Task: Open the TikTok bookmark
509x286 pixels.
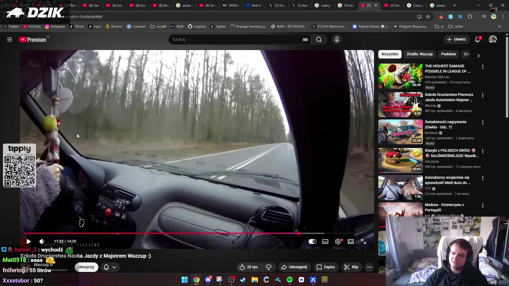Action: (x=77, y=27)
